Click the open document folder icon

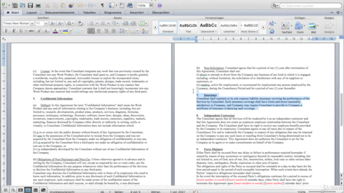(x=23, y=5)
